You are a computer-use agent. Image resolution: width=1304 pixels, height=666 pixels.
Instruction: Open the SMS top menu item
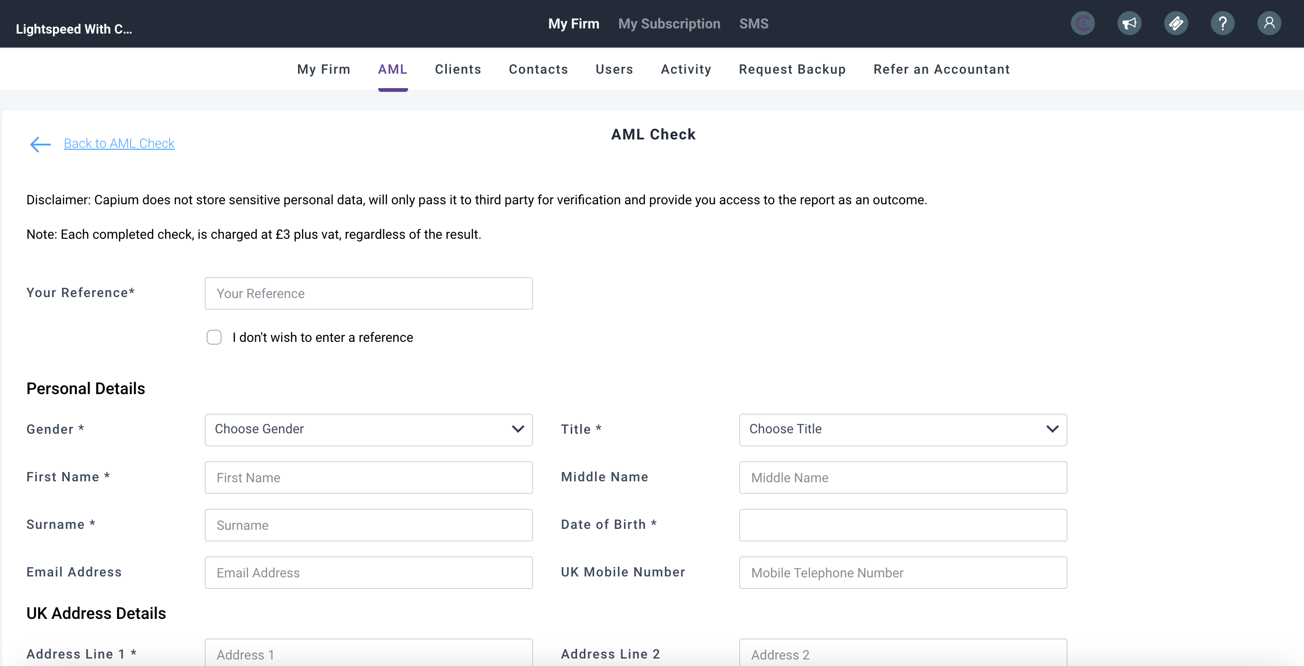click(753, 24)
